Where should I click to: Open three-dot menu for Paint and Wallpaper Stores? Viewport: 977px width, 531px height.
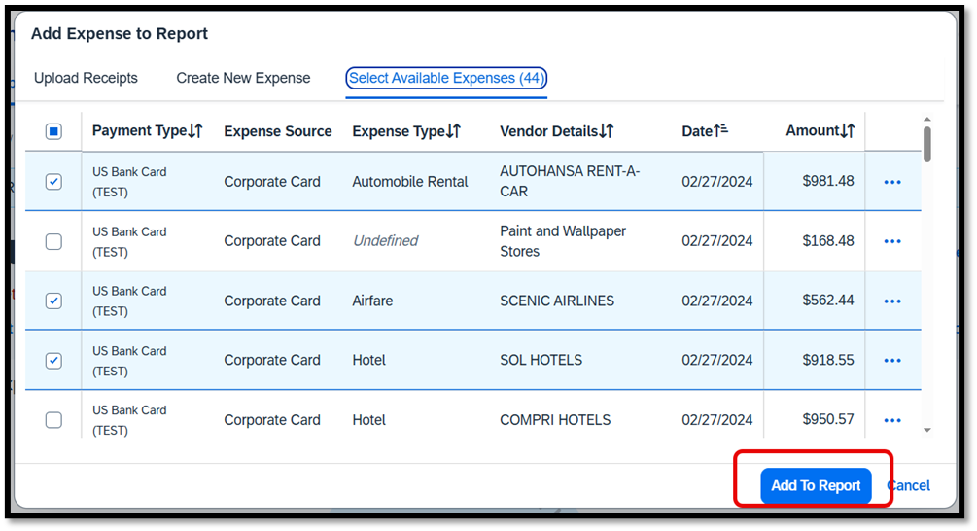(891, 241)
